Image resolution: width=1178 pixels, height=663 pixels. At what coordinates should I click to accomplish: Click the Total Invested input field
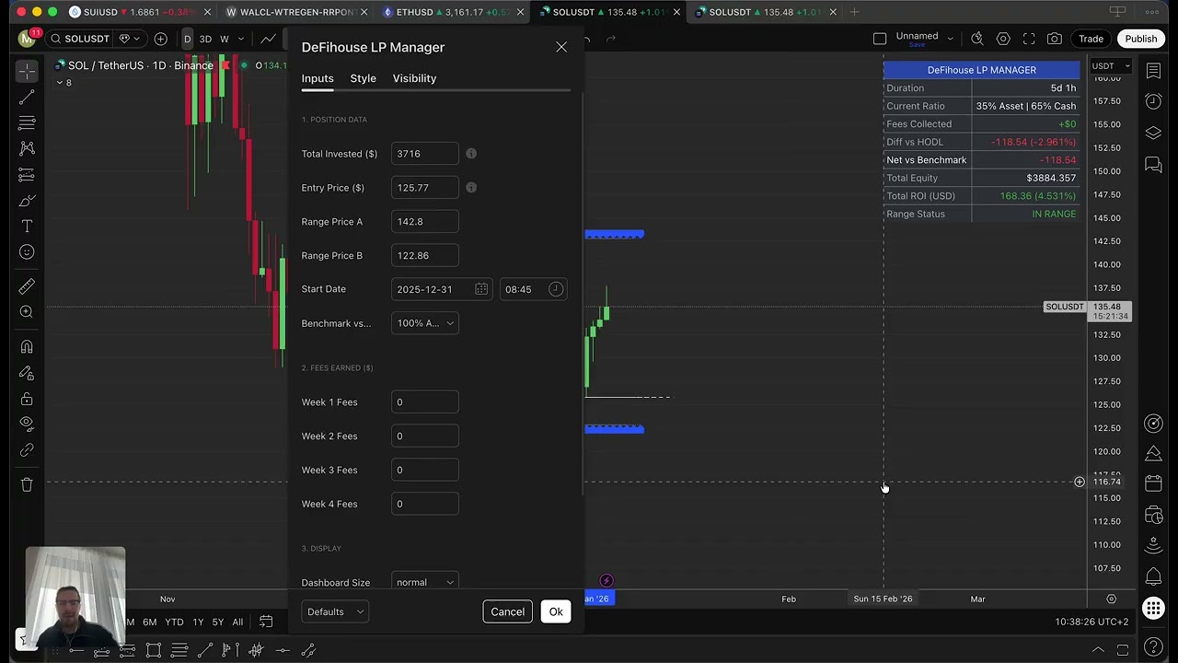(x=424, y=154)
